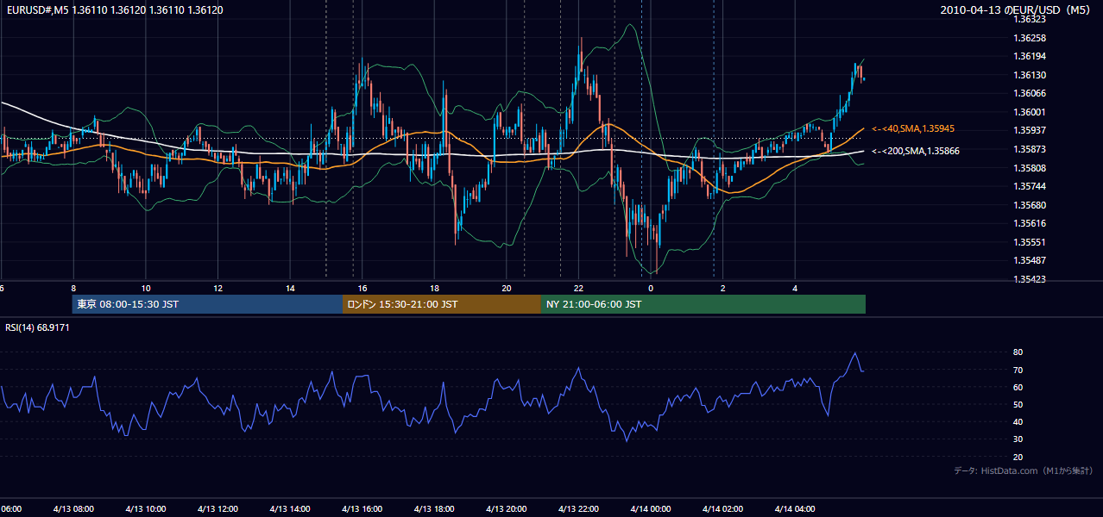This screenshot has height=517, width=1103.
Task: Click hour tick 8 under the price chart
Action: 73,288
